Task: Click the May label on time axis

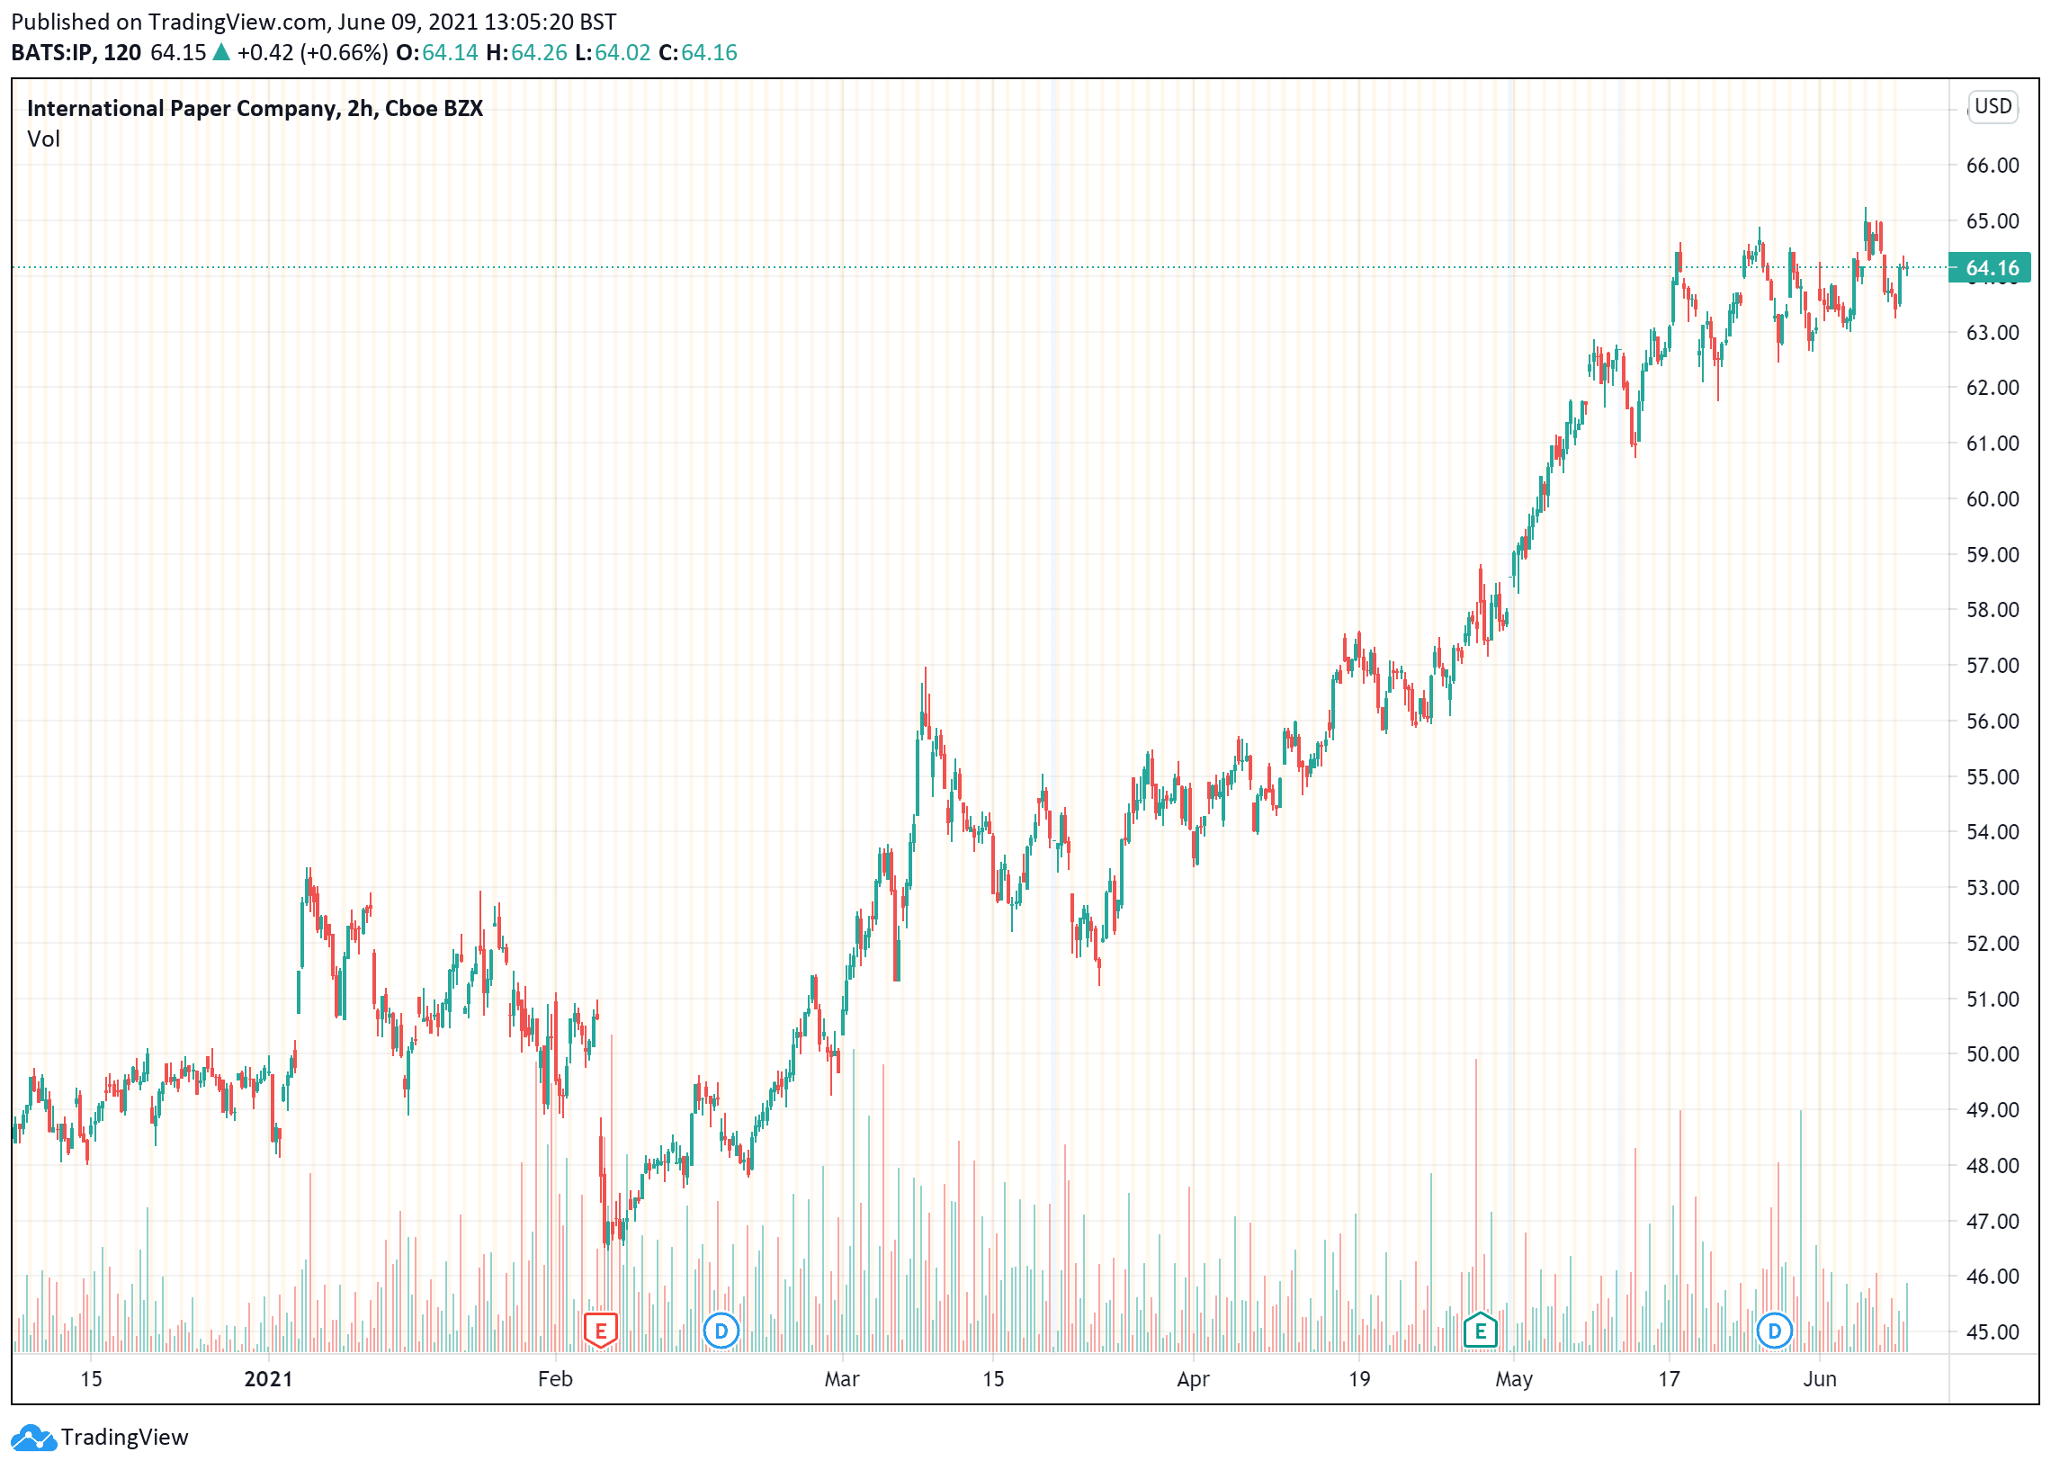Action: [x=1514, y=1379]
